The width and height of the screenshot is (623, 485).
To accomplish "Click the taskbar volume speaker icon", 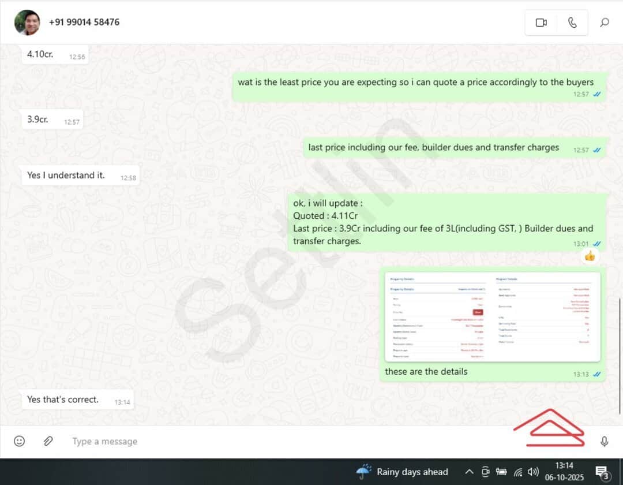I will [x=533, y=472].
